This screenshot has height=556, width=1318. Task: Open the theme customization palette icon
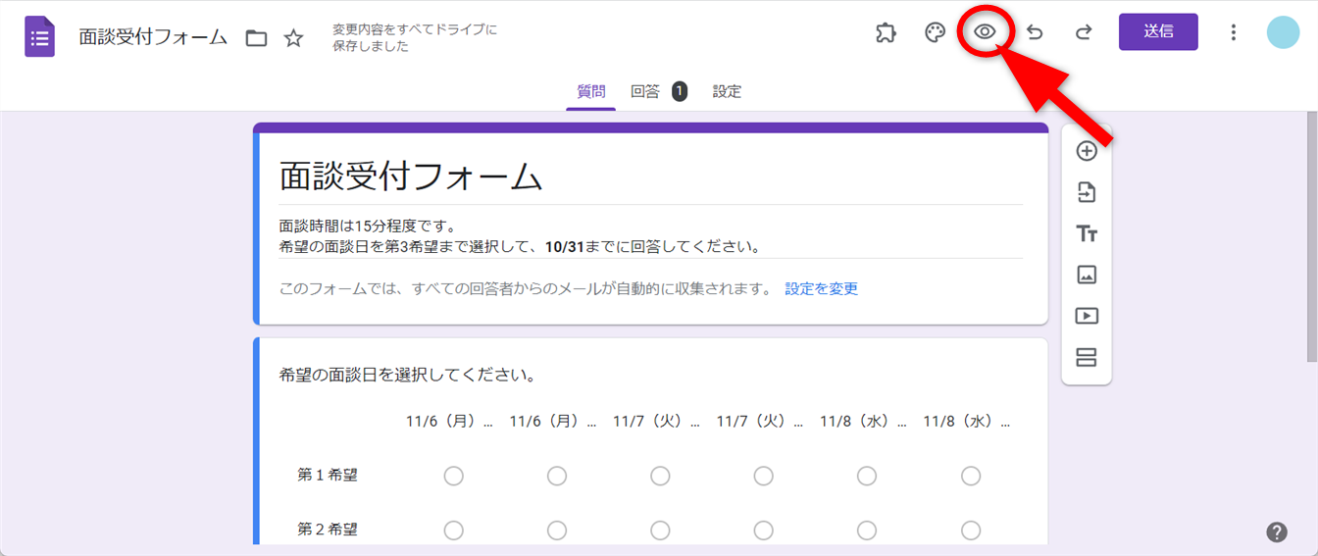pos(935,32)
